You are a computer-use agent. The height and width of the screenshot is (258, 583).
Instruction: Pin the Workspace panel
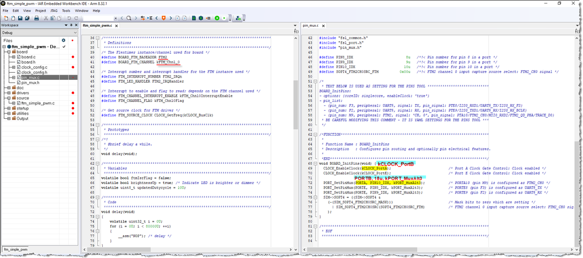click(x=70, y=26)
